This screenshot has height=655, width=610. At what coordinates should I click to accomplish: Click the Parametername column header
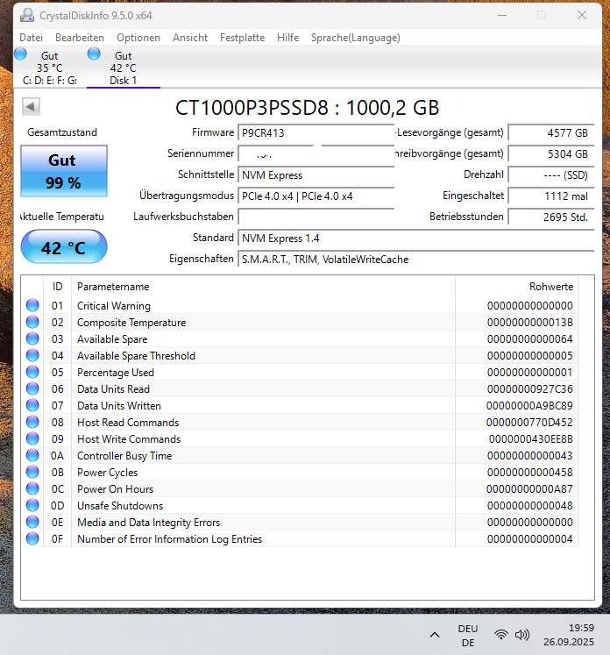[x=263, y=287]
